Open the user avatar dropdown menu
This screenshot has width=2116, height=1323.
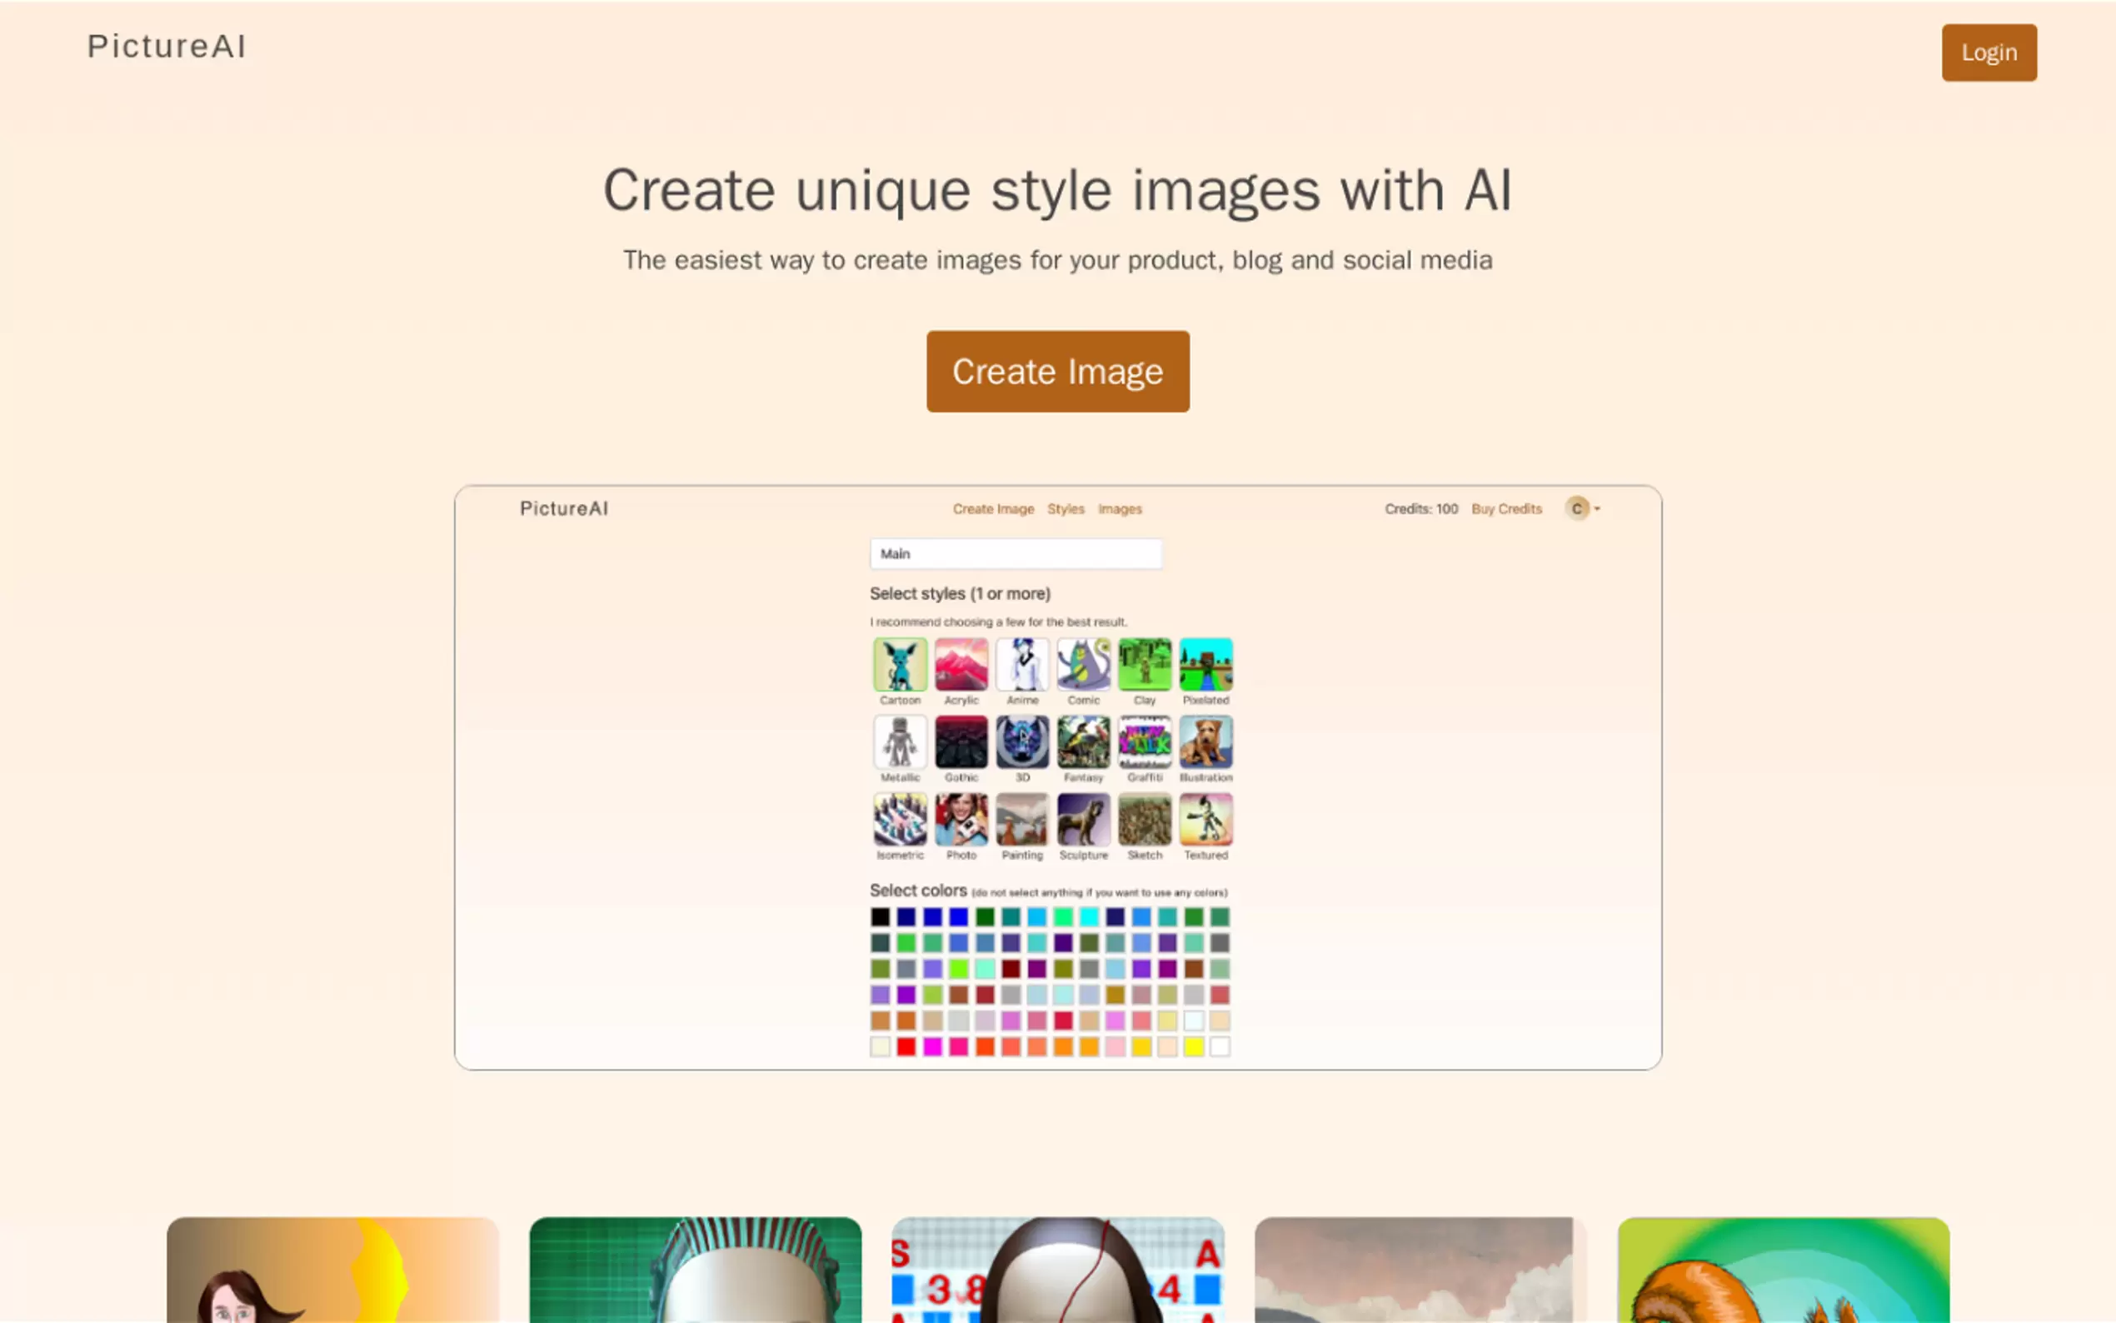(1582, 508)
